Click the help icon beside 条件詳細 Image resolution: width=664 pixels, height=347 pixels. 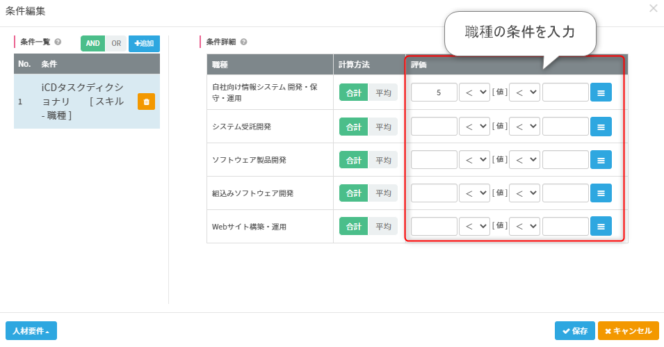(x=243, y=42)
